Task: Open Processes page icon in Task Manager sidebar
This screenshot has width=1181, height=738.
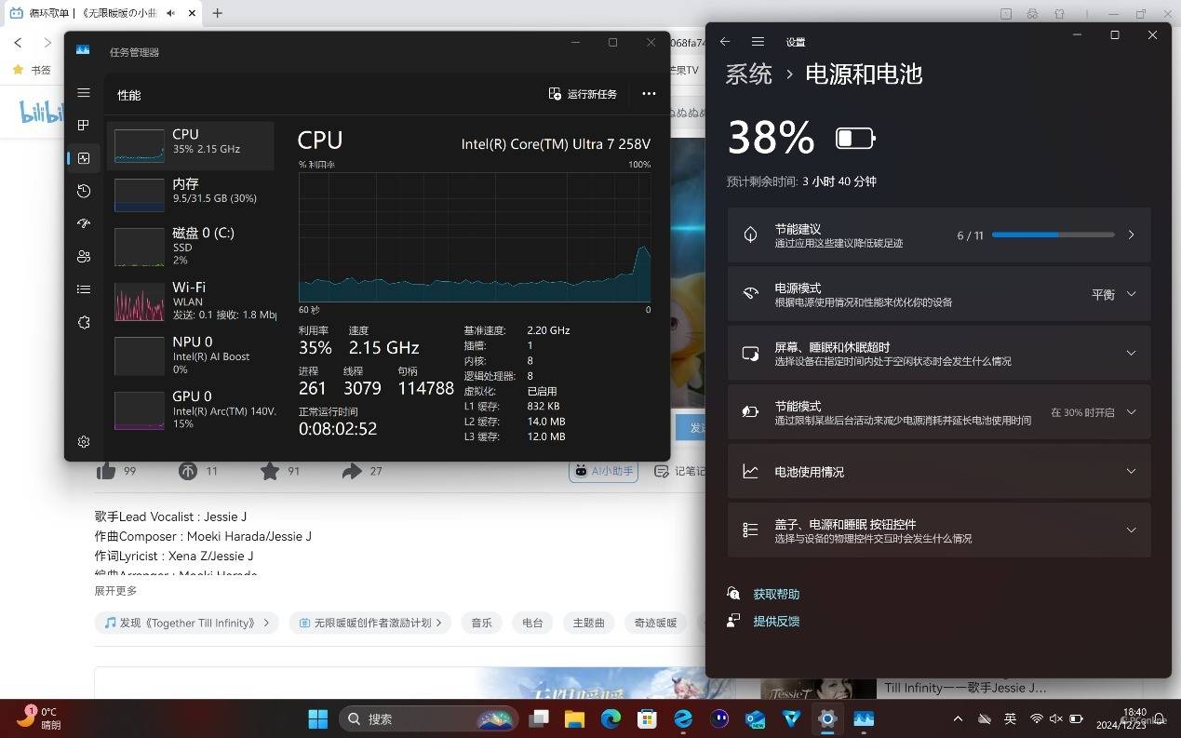Action: [x=84, y=126]
